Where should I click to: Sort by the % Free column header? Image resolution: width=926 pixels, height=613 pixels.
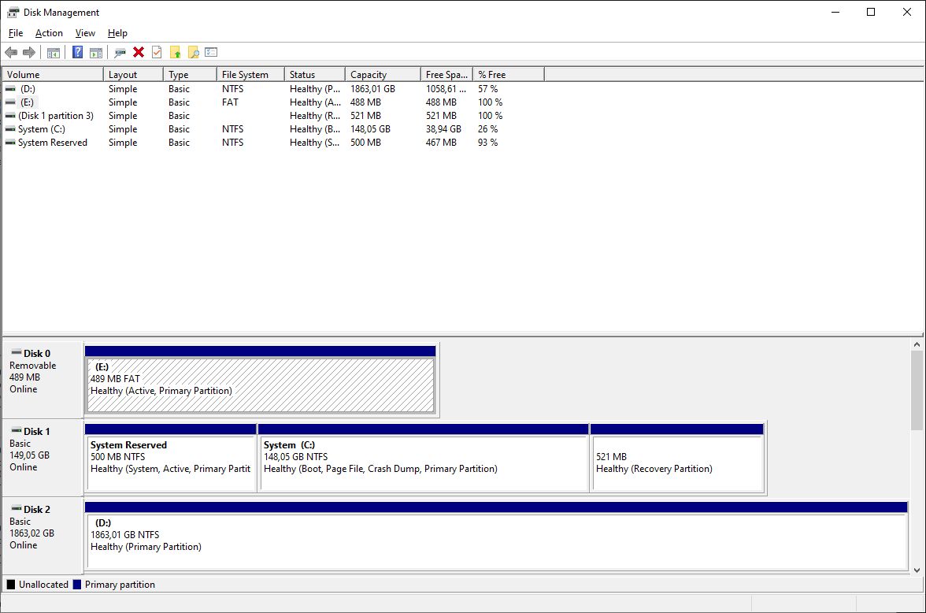click(x=509, y=75)
